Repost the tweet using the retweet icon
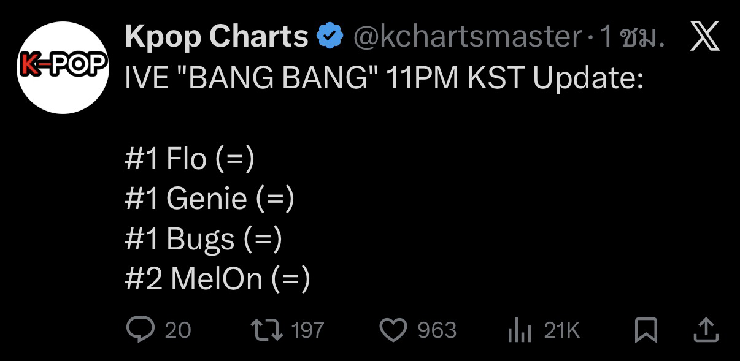The height and width of the screenshot is (361, 740). click(x=268, y=330)
